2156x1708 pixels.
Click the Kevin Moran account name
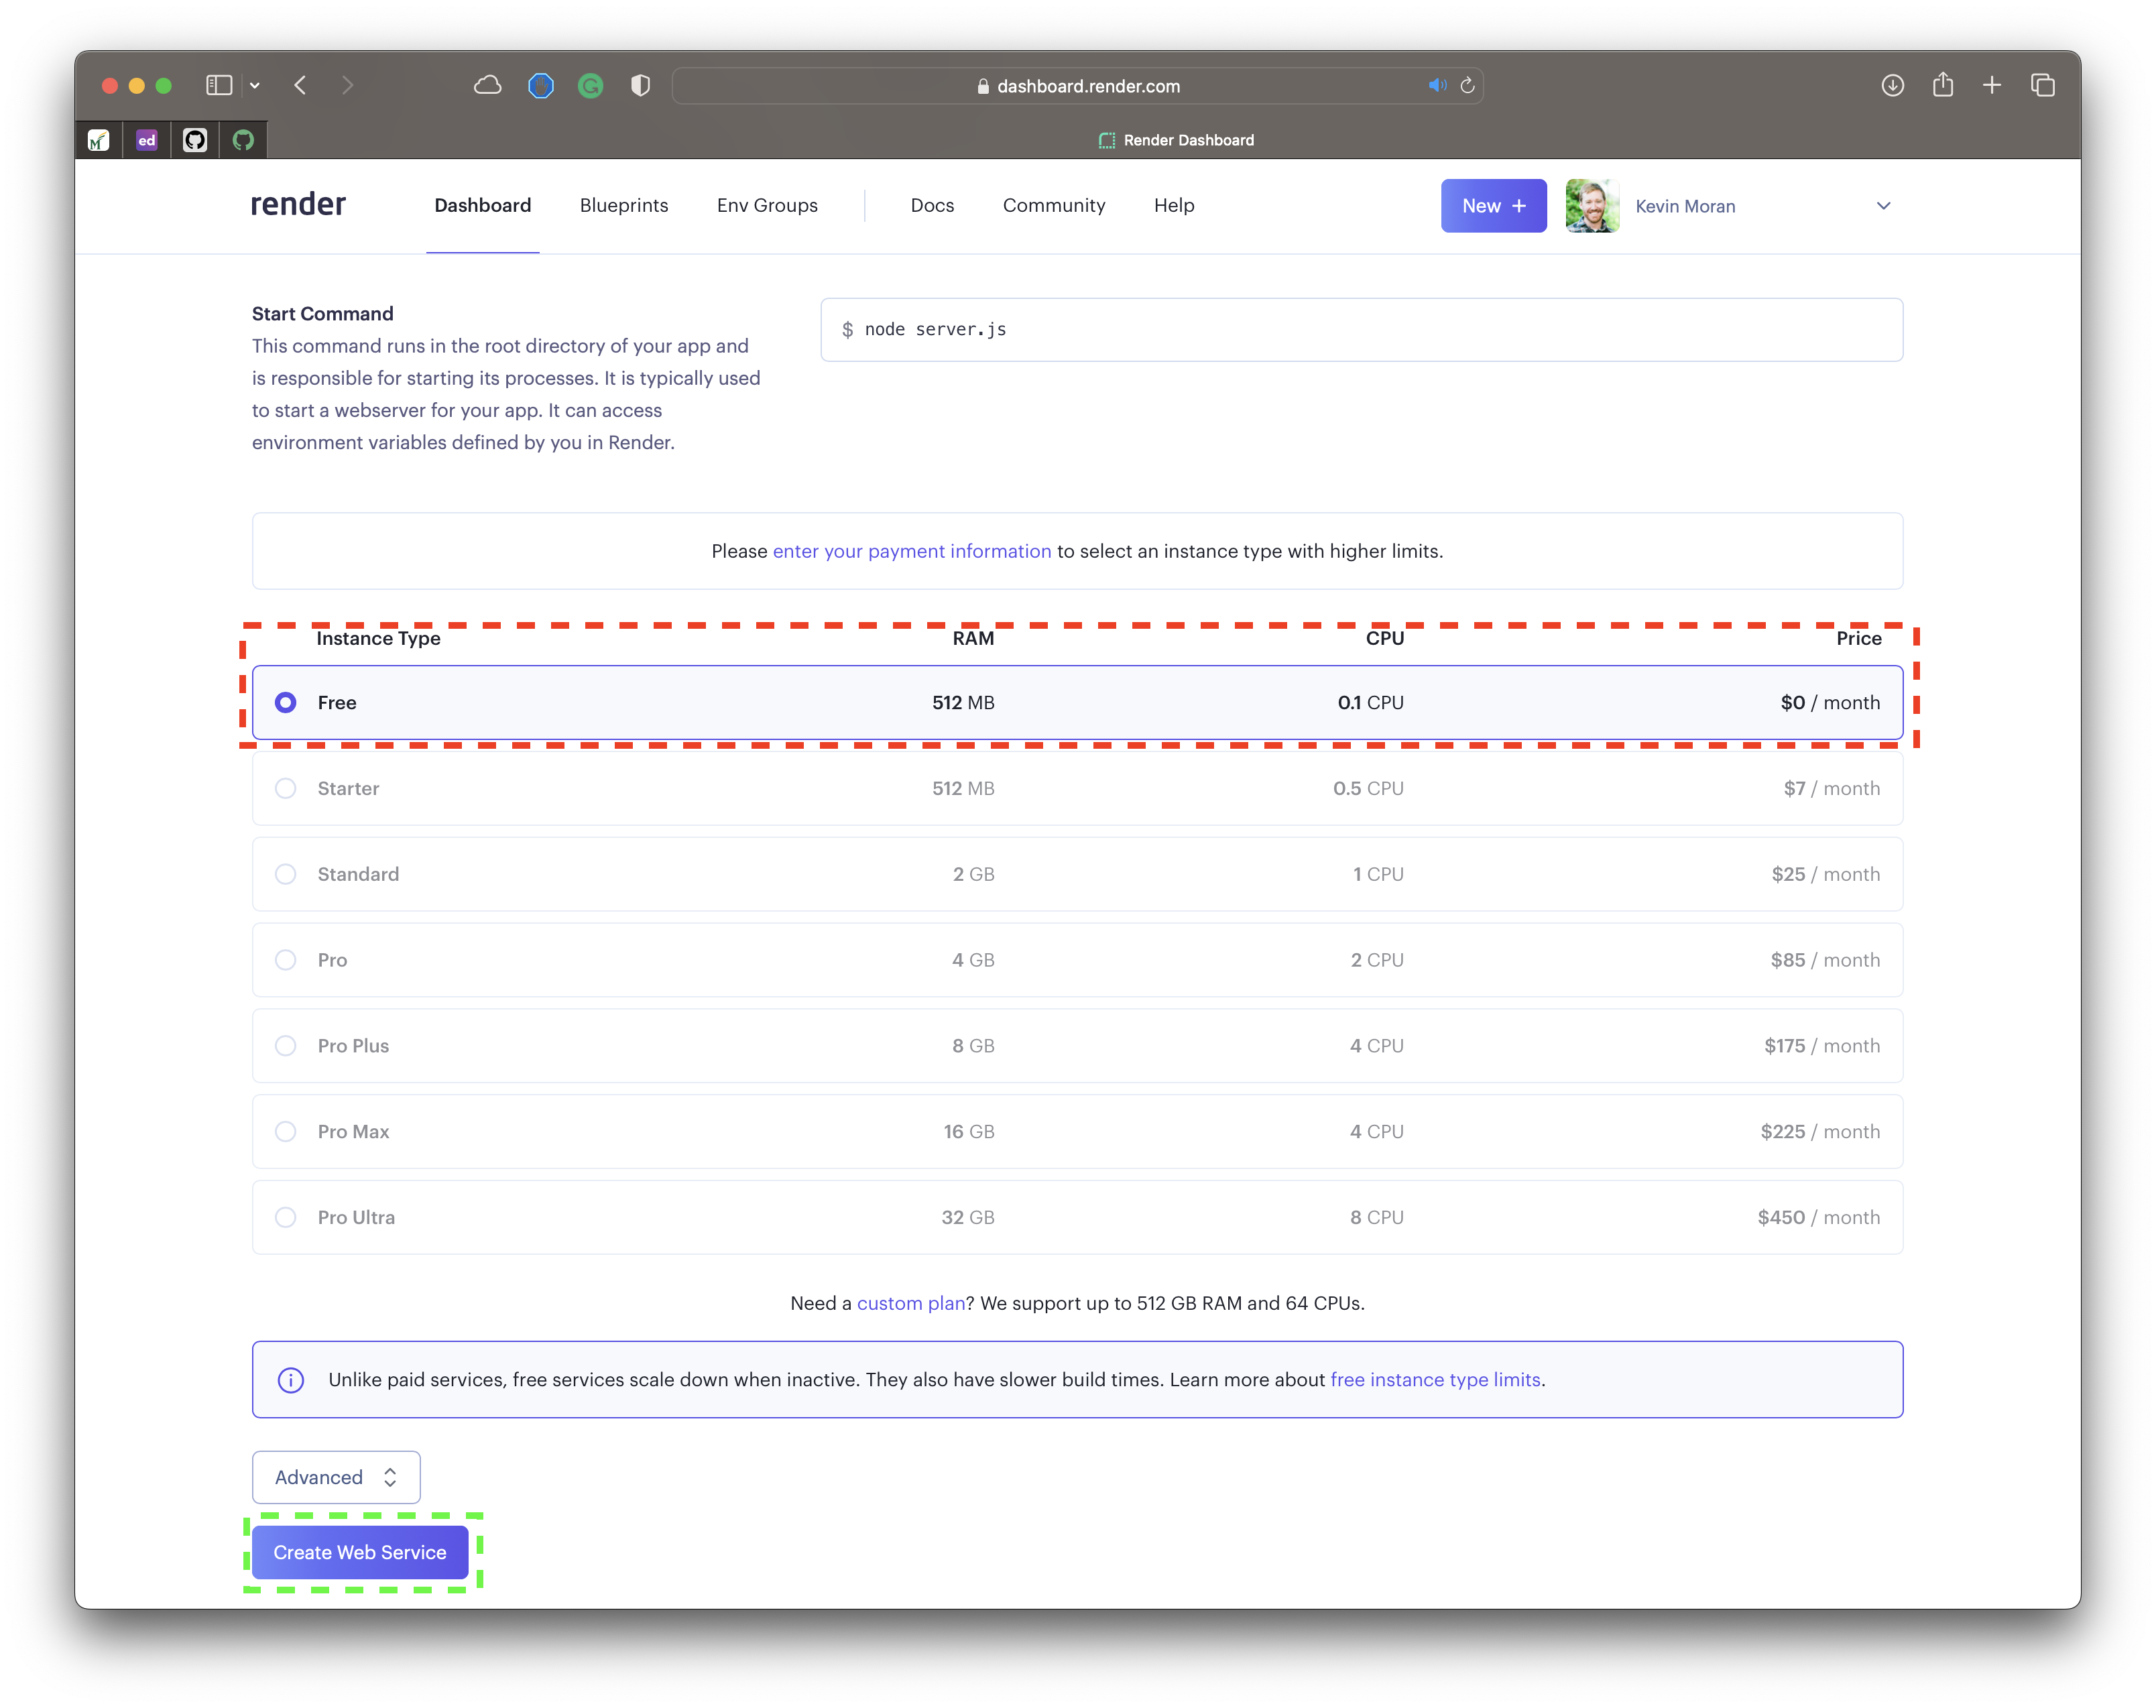[x=1685, y=206]
